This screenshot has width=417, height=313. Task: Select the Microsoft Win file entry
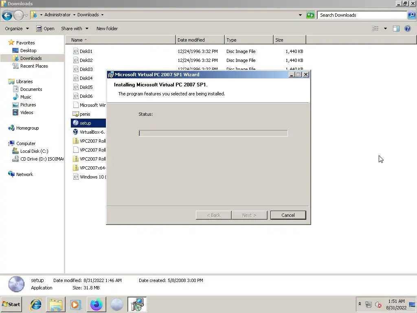(89, 105)
